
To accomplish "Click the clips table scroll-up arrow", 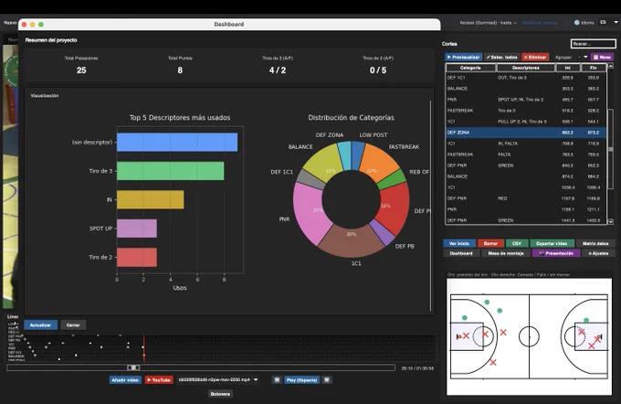I will [610, 66].
